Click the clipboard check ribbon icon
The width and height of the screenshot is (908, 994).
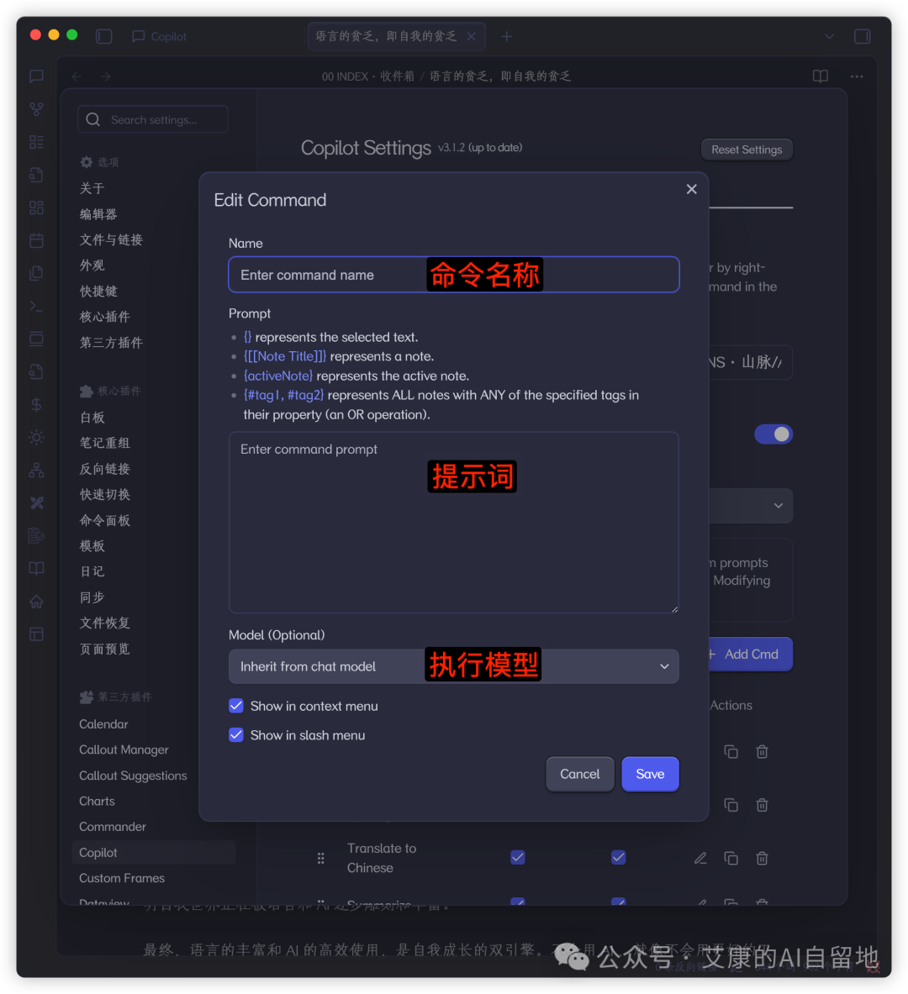pyautogui.click(x=36, y=536)
